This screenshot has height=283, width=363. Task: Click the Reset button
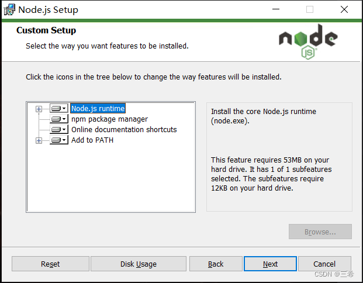point(50,264)
